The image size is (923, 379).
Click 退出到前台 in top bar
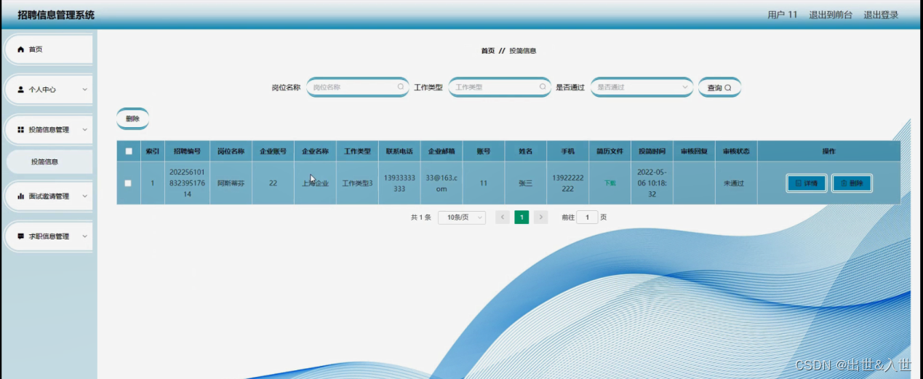click(831, 15)
